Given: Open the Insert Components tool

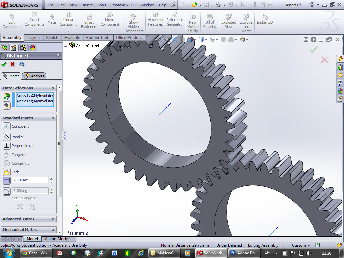Looking at the screenshot, I should point(34,19).
